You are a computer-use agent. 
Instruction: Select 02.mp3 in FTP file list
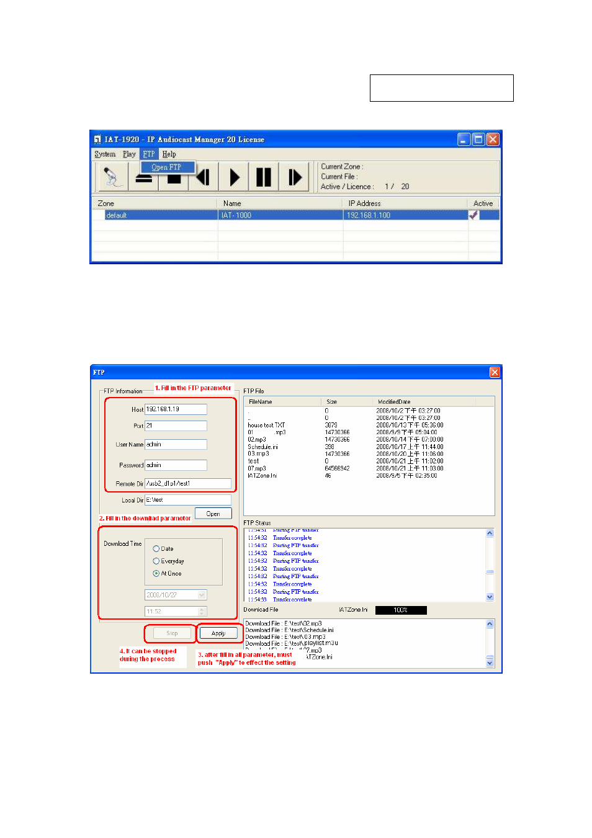click(256, 440)
